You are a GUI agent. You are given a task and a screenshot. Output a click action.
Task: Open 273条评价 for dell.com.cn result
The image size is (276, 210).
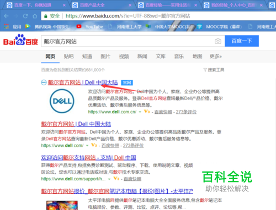pos(186,112)
